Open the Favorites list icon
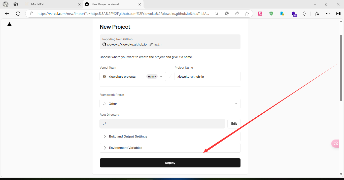 pos(317,14)
